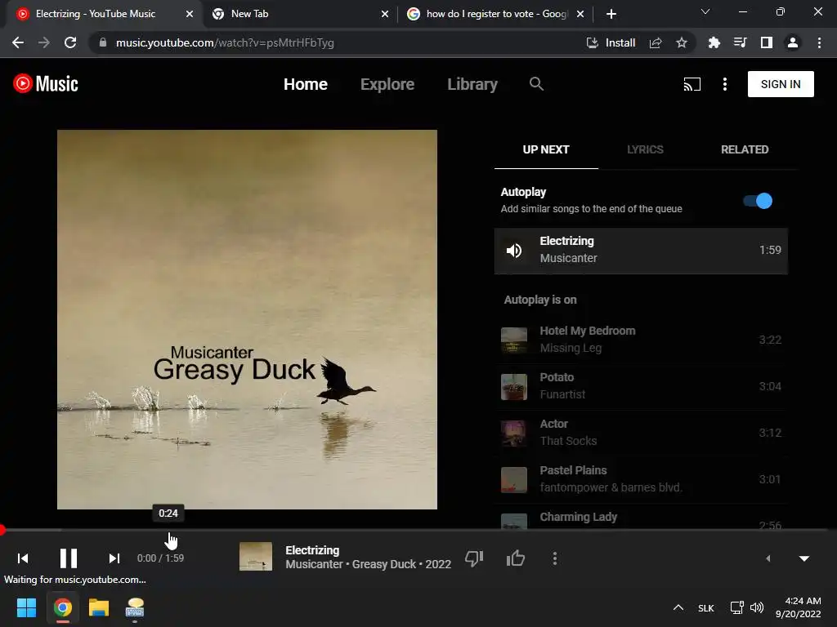Go back in browser

tap(18, 42)
